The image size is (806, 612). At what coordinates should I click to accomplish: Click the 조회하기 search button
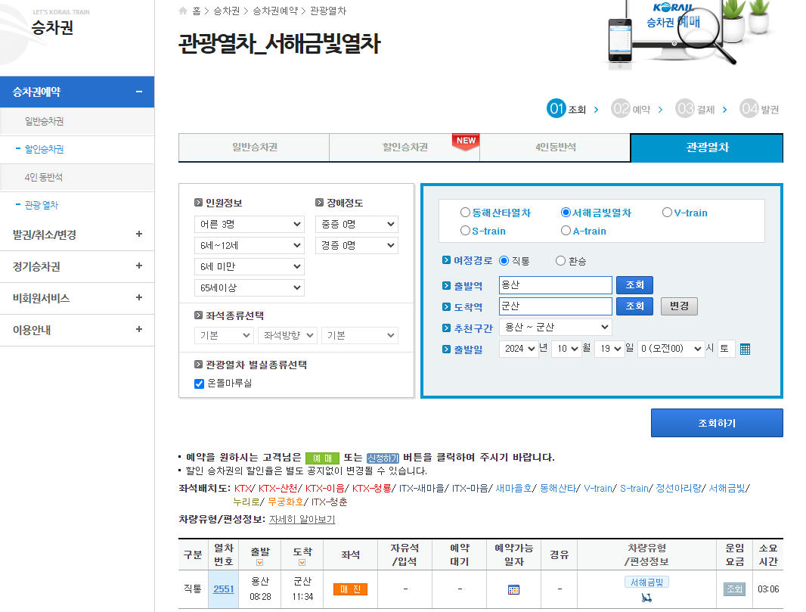(x=717, y=423)
